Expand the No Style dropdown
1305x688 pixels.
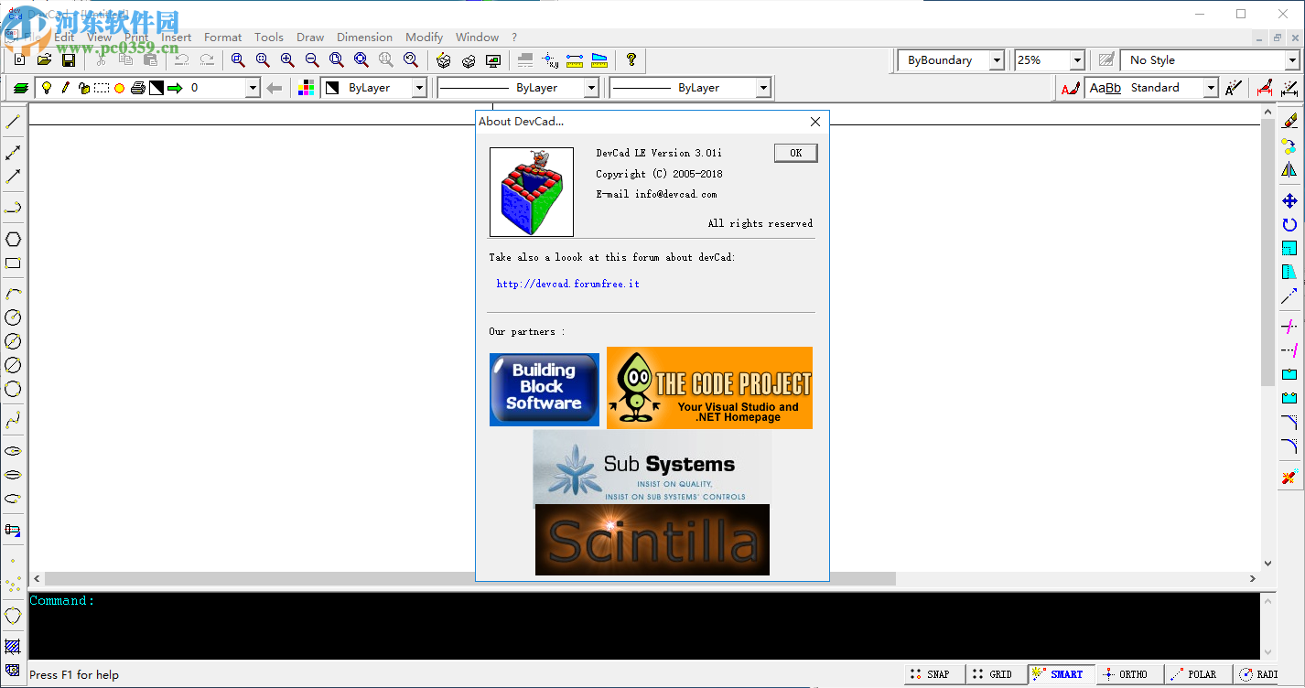pos(1292,60)
